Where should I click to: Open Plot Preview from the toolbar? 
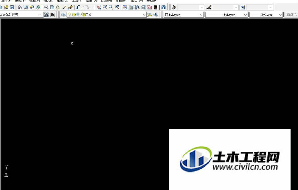[x=26, y=7]
